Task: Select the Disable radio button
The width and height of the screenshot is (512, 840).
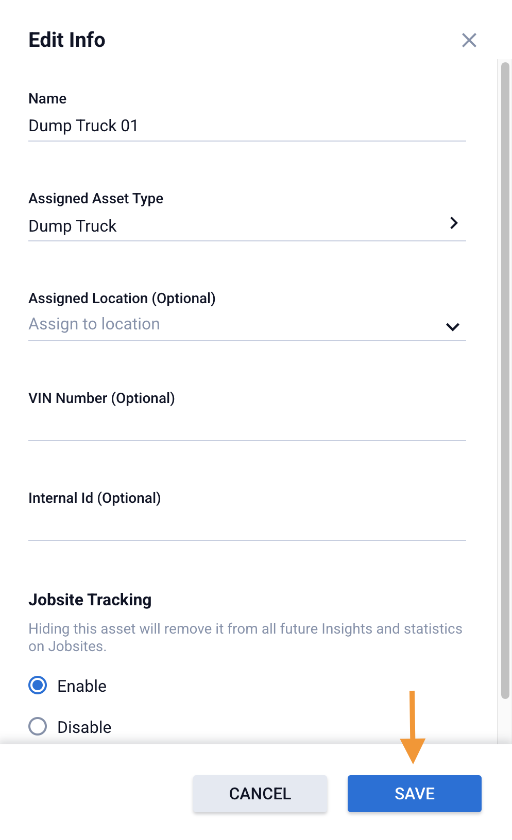Action: tap(38, 727)
